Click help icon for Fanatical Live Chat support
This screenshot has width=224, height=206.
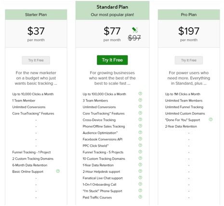click(140, 178)
